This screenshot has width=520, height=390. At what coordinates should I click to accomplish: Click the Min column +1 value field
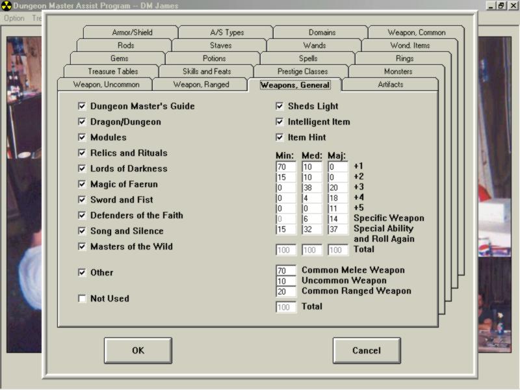[286, 167]
